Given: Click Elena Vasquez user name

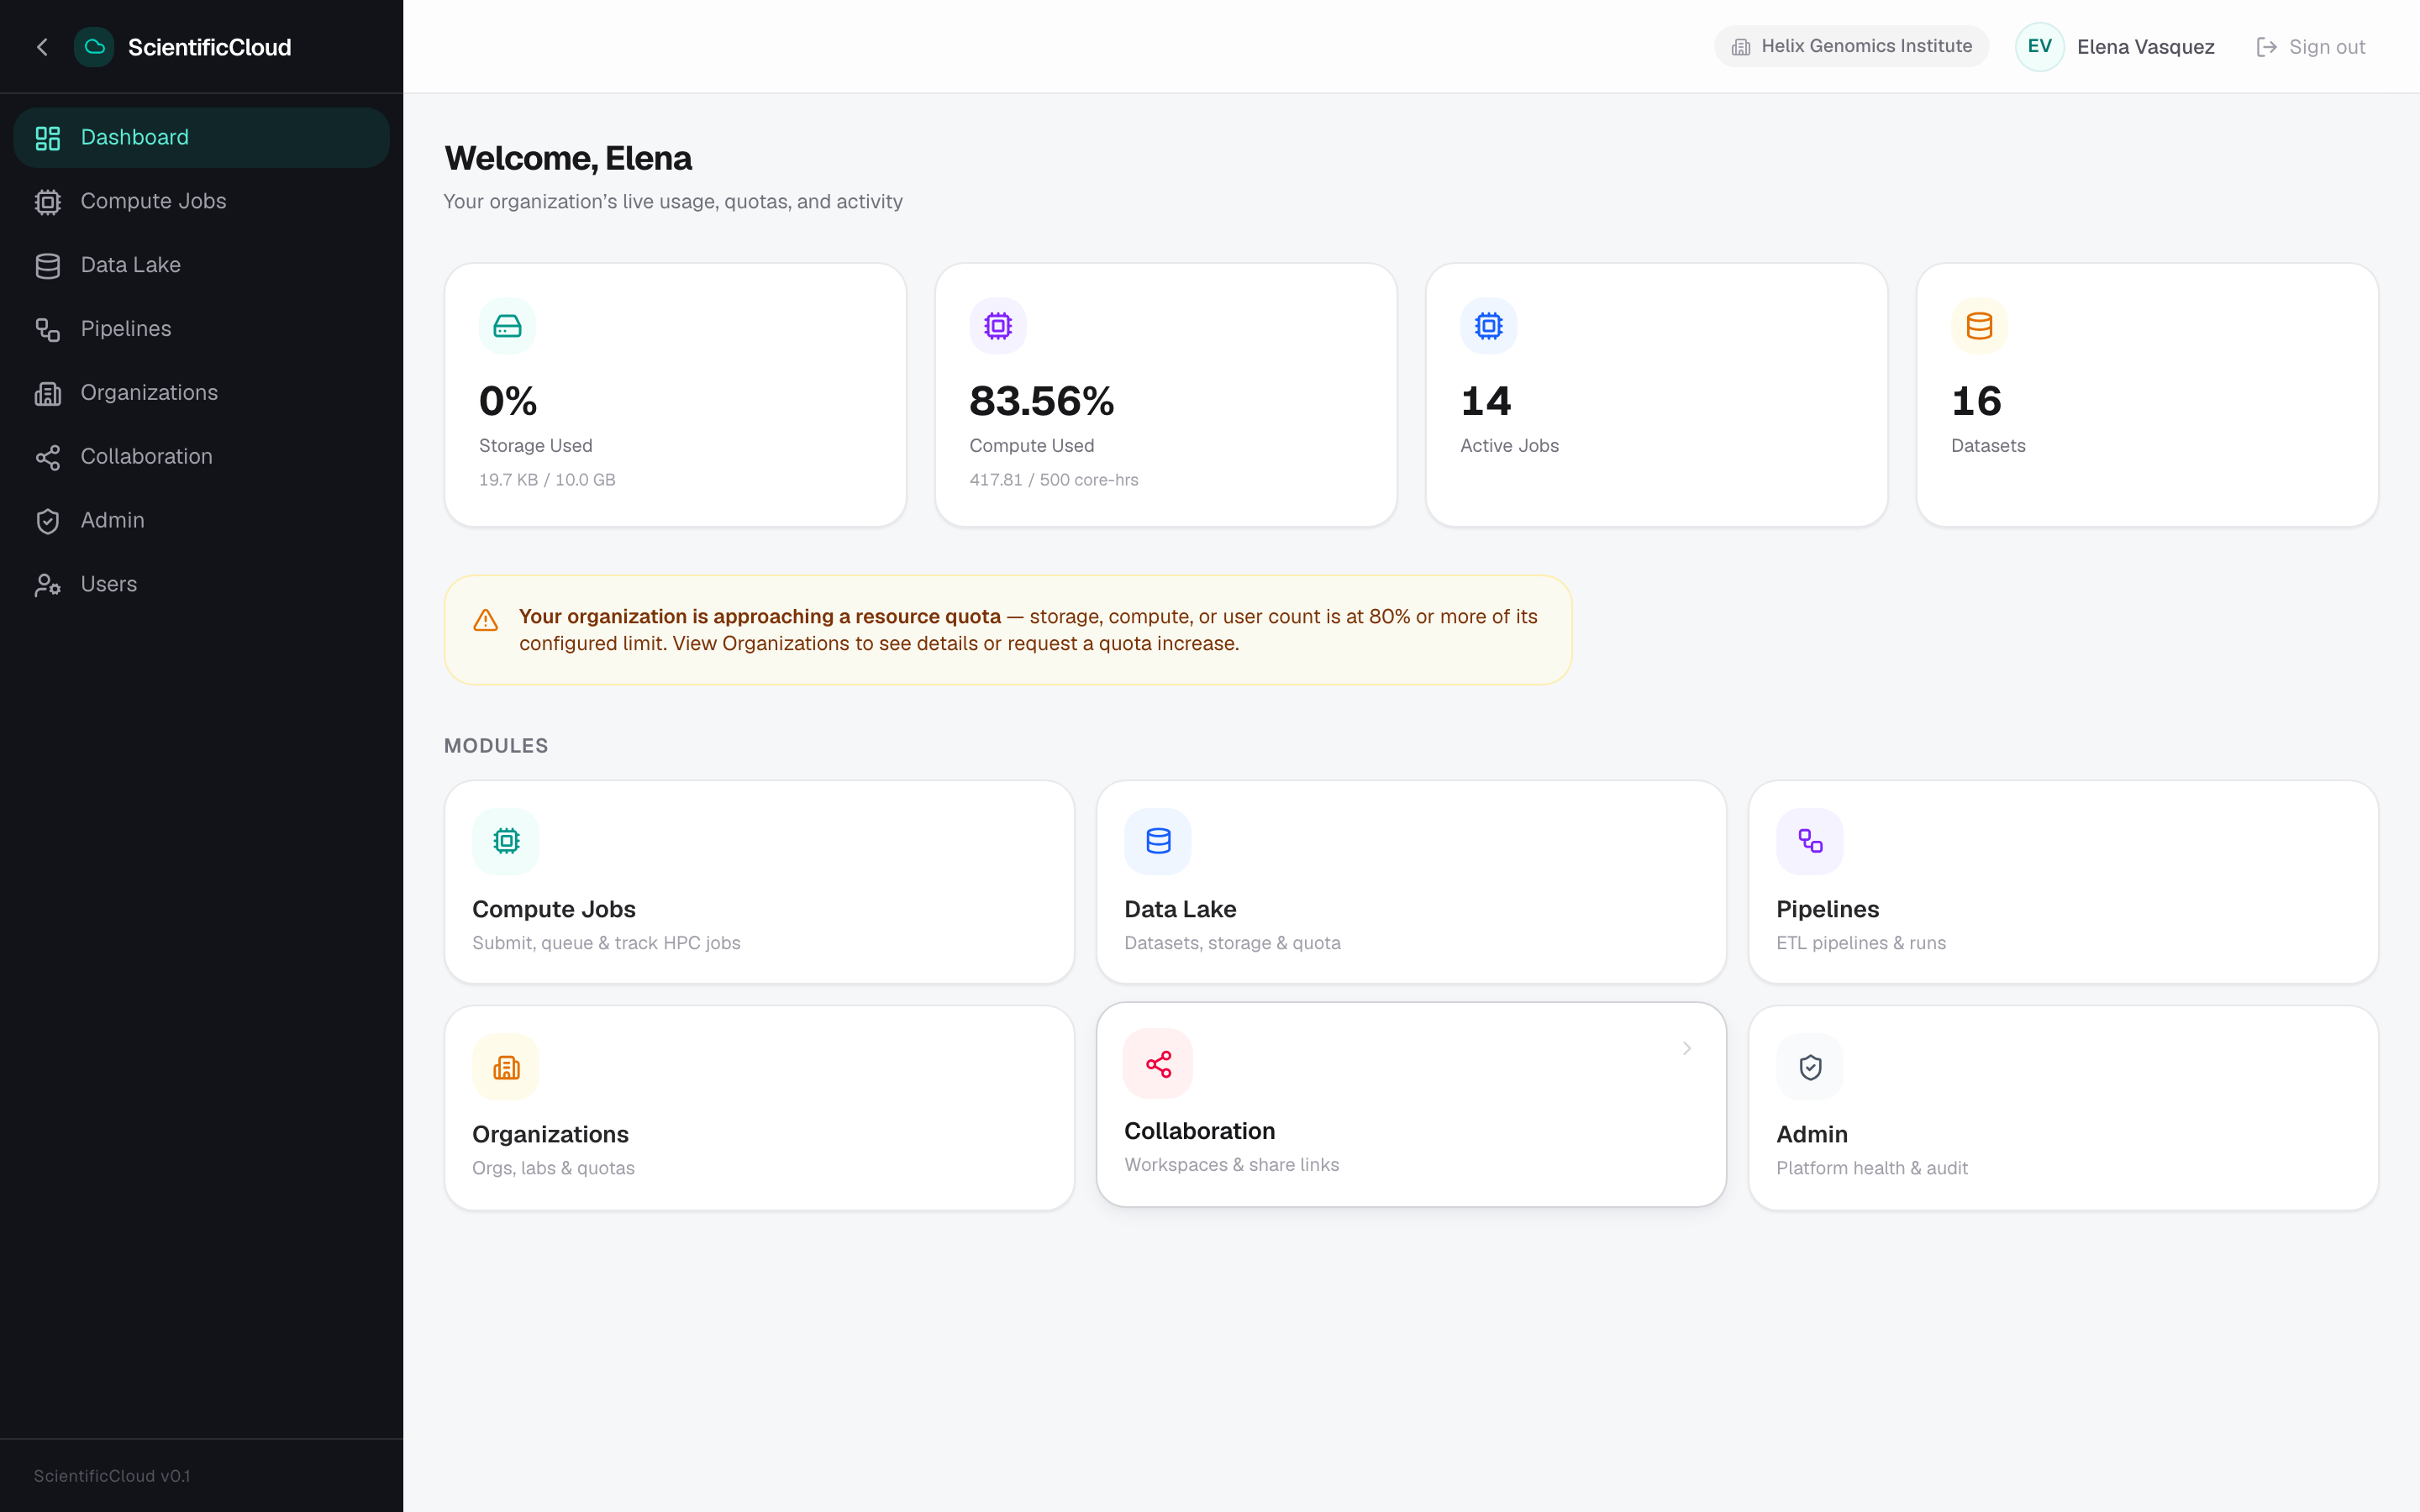Looking at the screenshot, I should [2146, 47].
